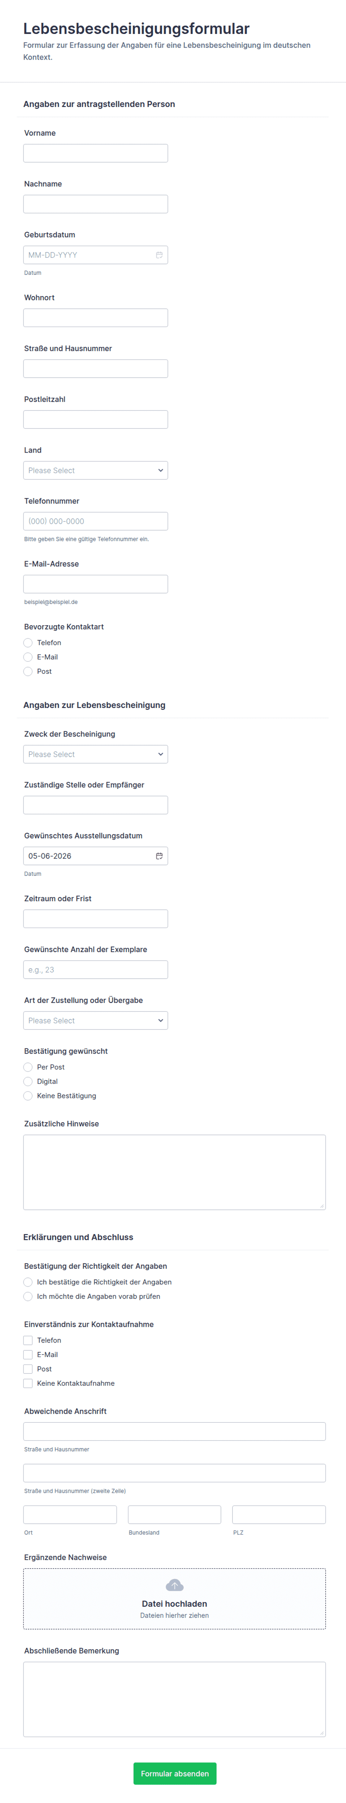Select Ich bestätige die Richtigkeit der Angaben
This screenshot has height=1803, width=346.
tap(28, 1282)
